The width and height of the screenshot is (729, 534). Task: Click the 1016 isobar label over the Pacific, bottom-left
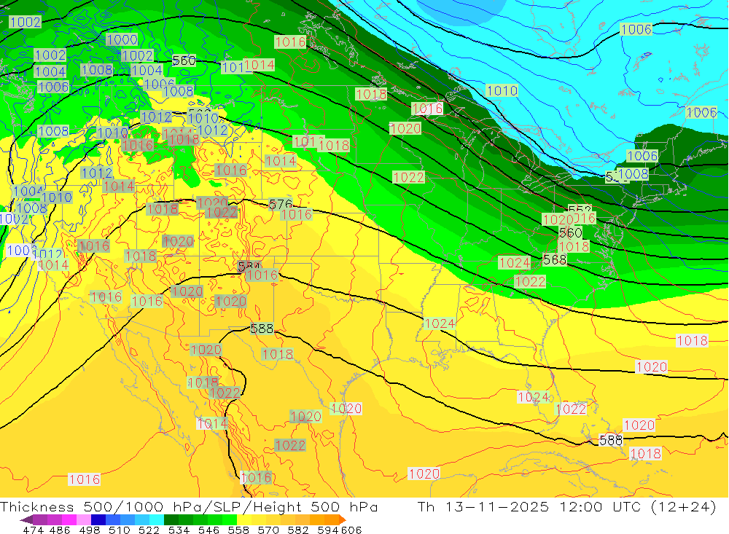pos(84,479)
